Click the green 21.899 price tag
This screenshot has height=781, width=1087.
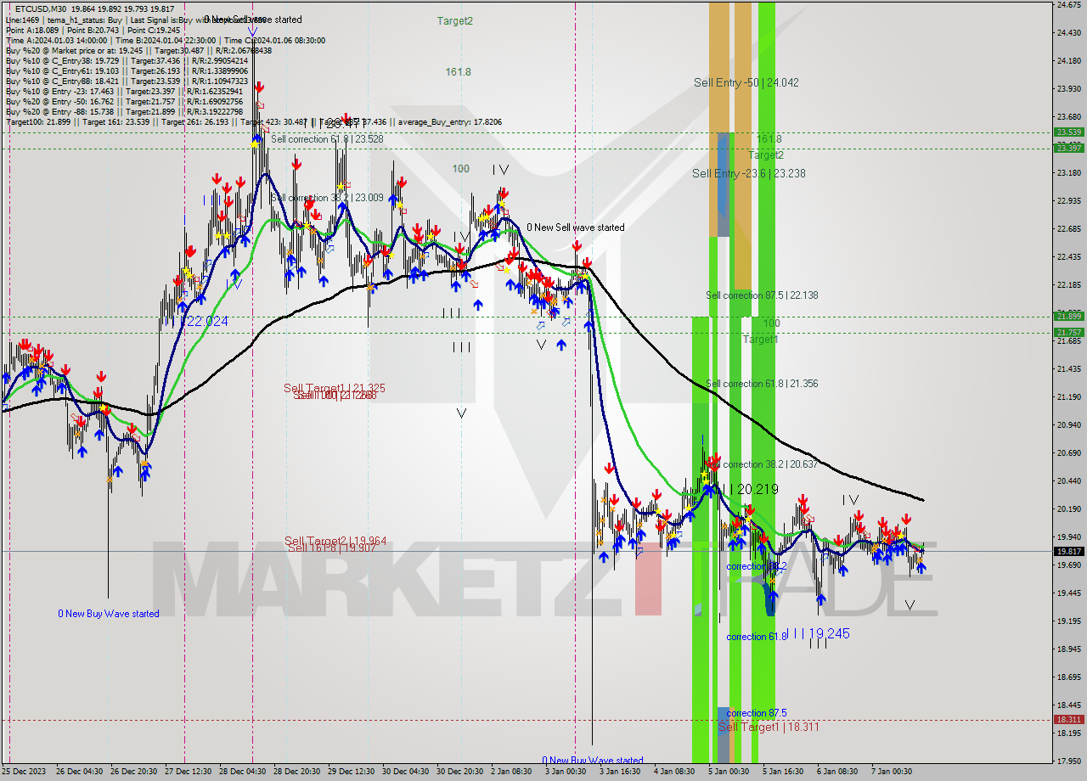1068,316
